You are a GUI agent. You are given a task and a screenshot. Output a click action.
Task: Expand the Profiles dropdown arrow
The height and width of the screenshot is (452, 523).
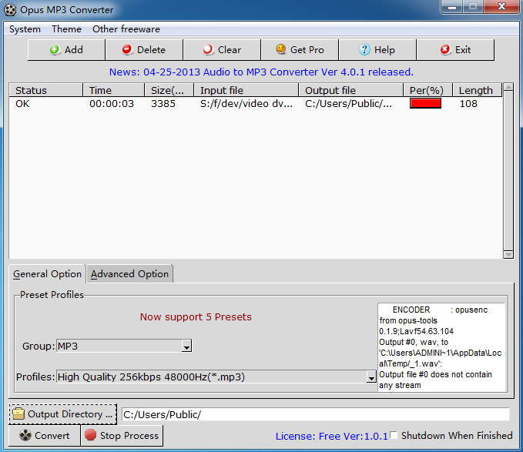[371, 377]
